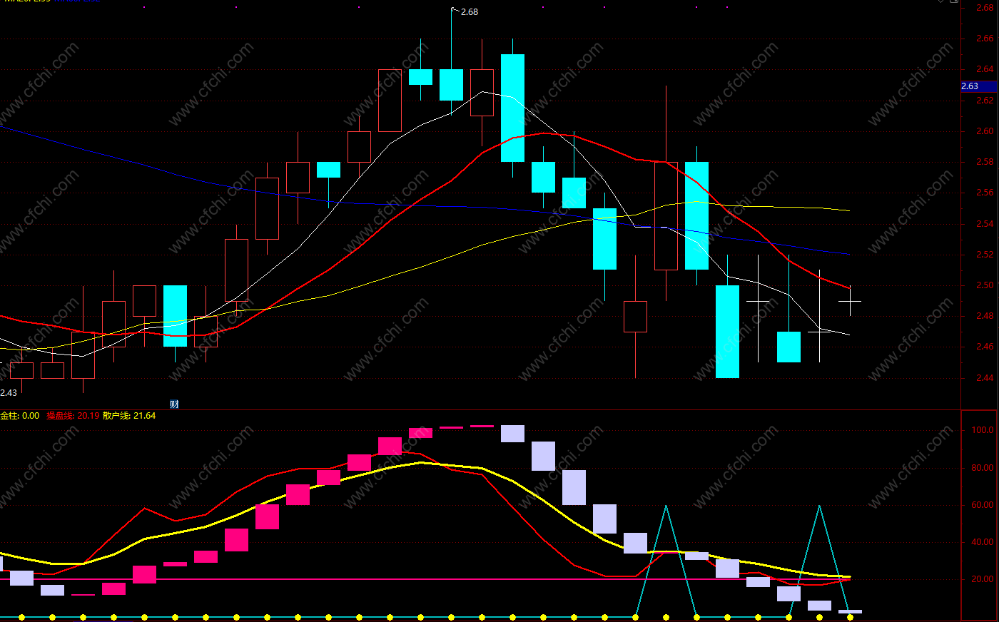The image size is (999, 622).
Task: Click the 2.54 price axis value
Action: [x=985, y=224]
